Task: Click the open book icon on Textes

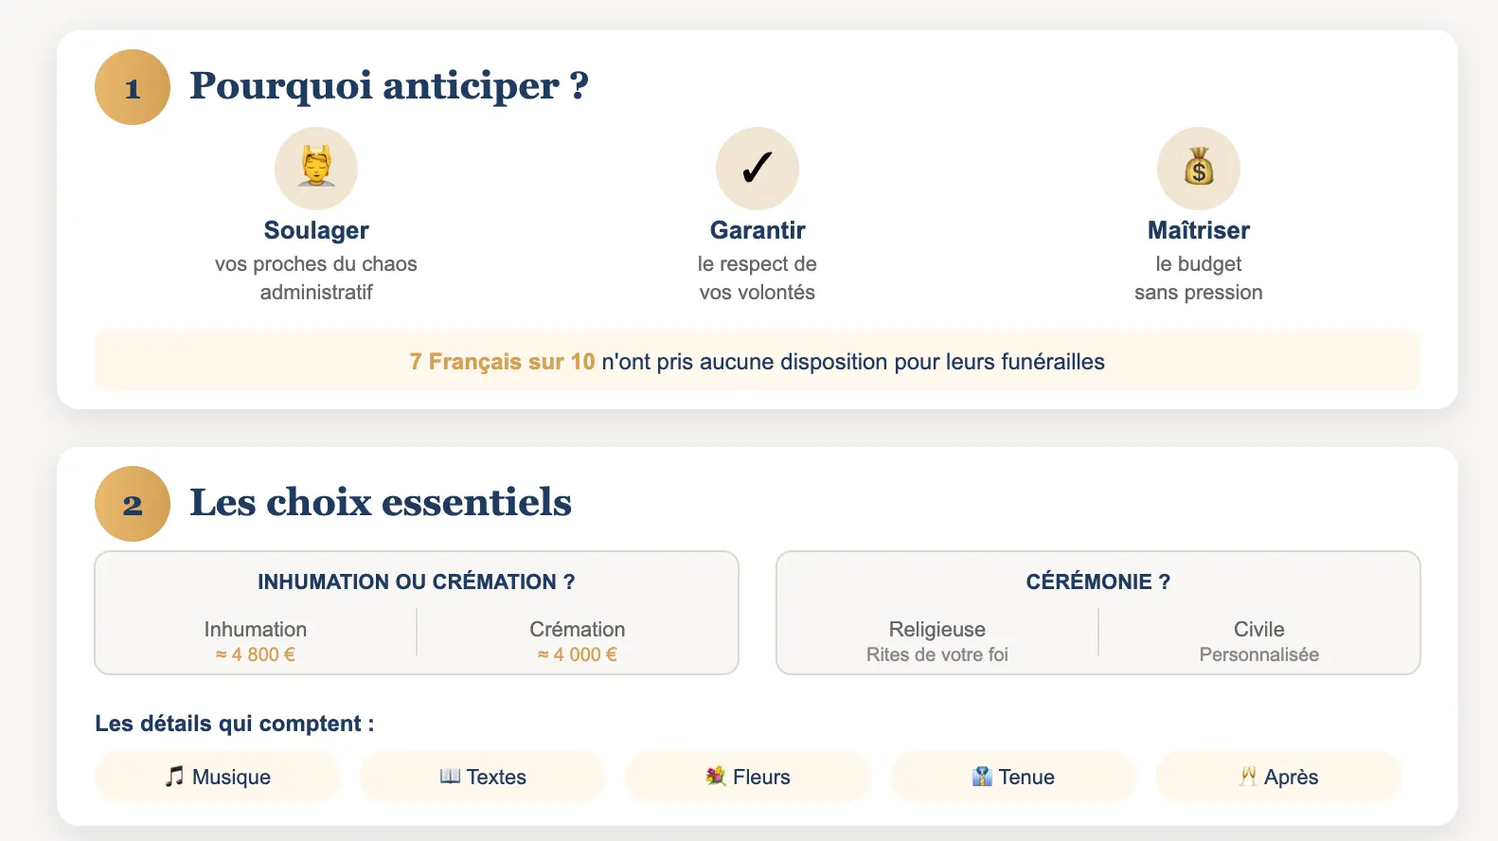Action: (x=450, y=777)
